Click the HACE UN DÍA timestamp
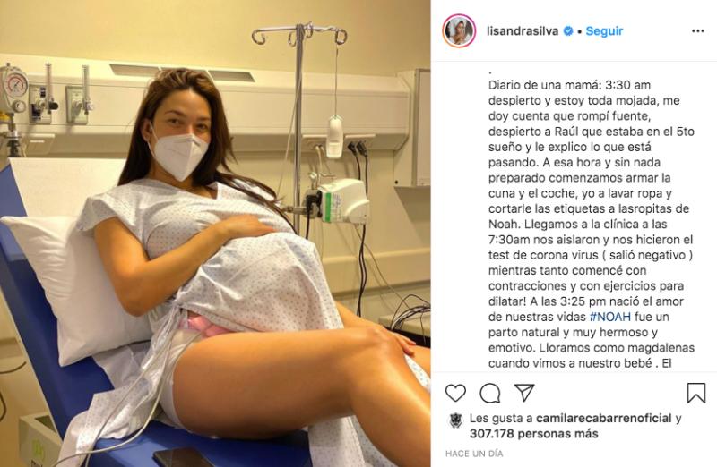Image resolution: width=717 pixels, height=467 pixels. click(474, 454)
